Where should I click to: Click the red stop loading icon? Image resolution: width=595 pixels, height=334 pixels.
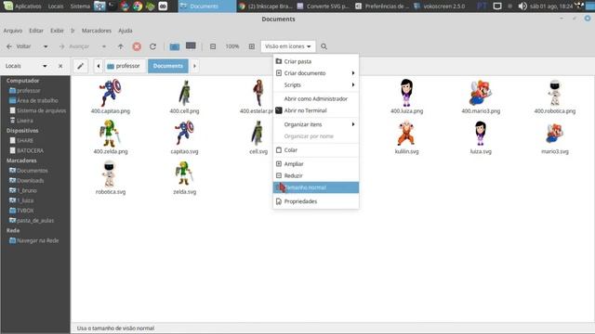137,46
